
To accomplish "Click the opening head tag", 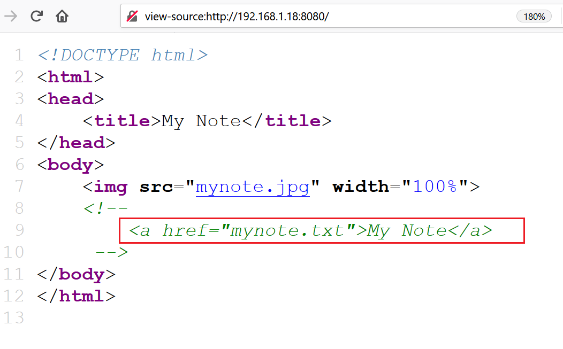I will [70, 99].
